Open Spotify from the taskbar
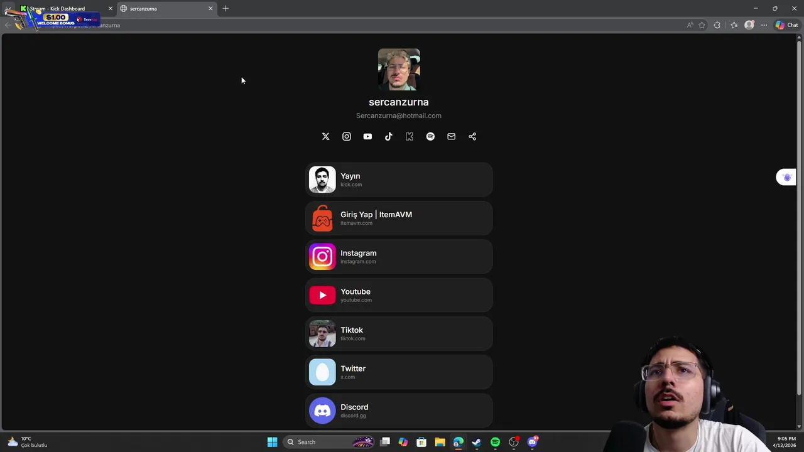804x452 pixels. coord(495,442)
